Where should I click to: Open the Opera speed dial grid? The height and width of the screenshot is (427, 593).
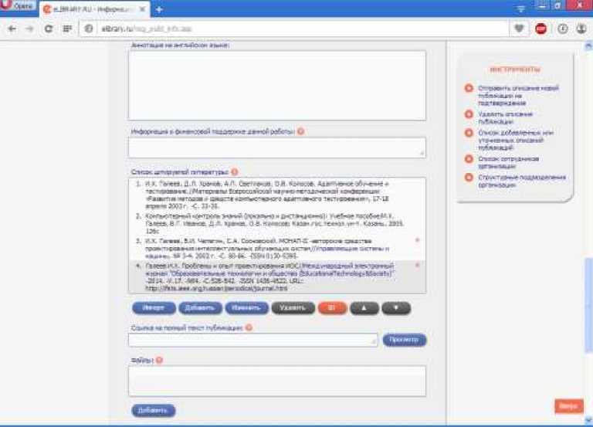pyautogui.click(x=67, y=29)
